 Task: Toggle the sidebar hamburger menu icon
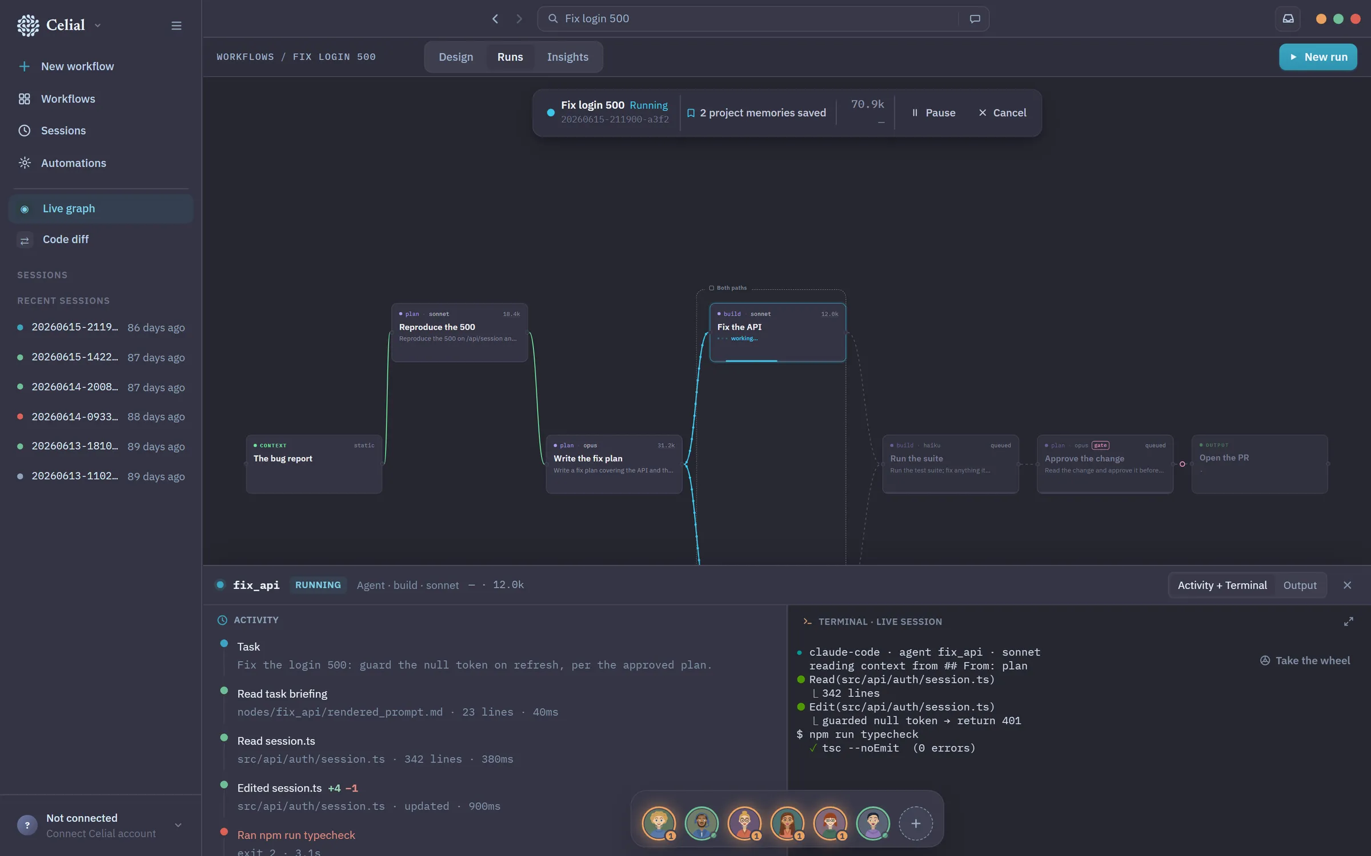(x=177, y=26)
